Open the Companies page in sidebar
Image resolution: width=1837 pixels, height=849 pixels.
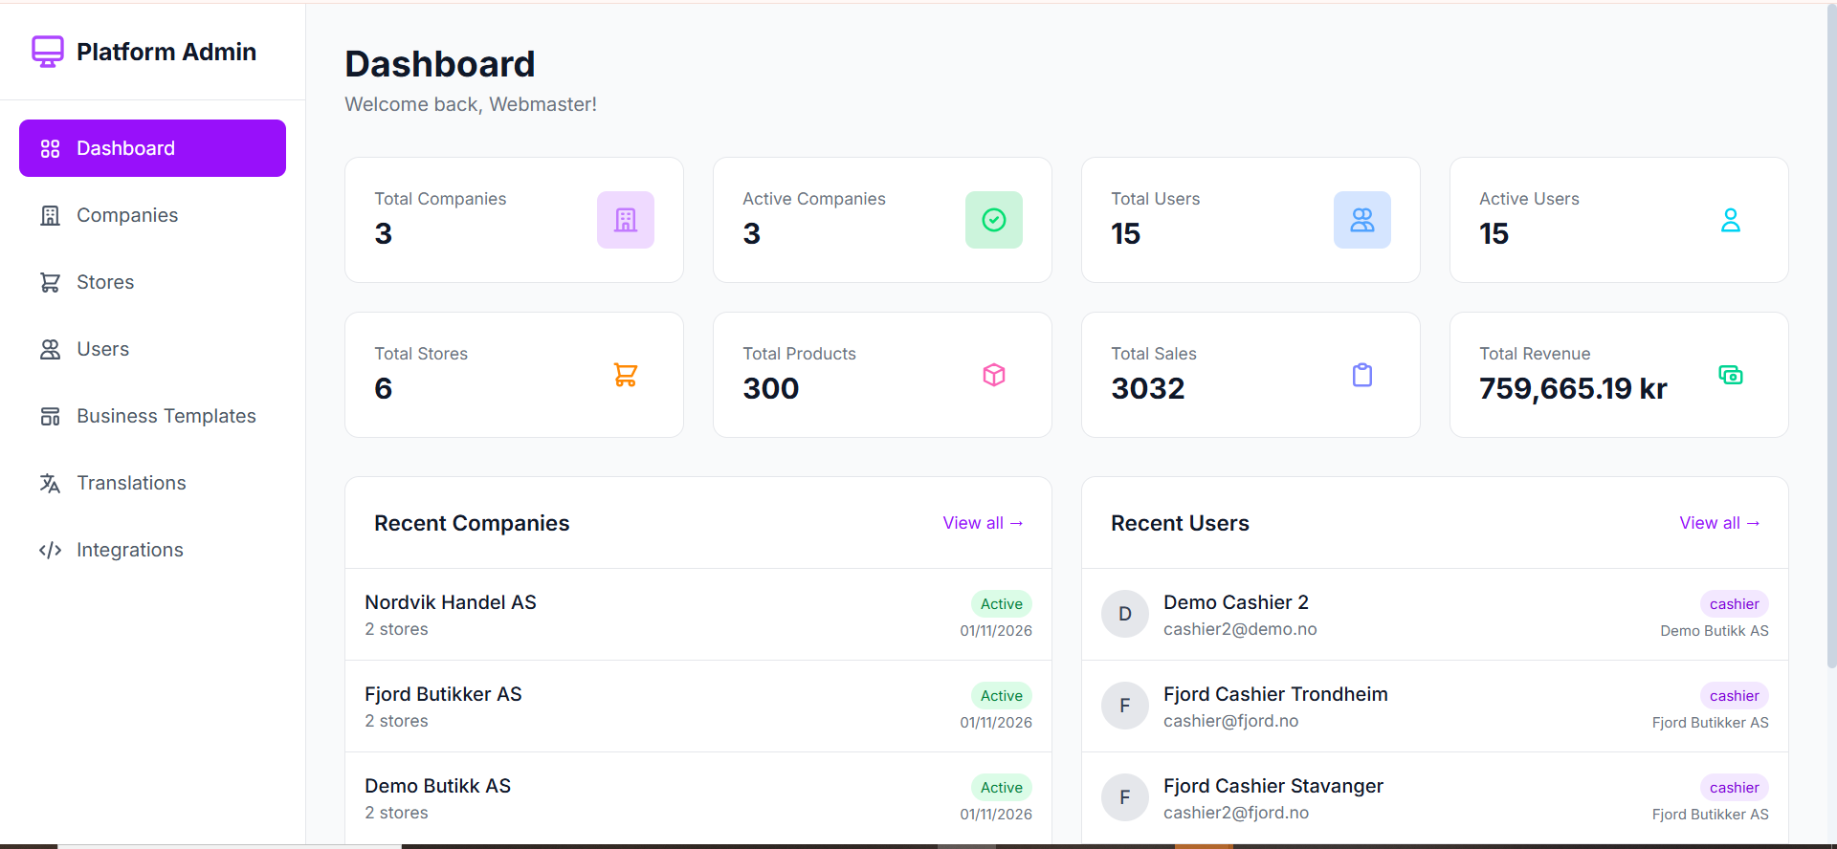point(126,215)
